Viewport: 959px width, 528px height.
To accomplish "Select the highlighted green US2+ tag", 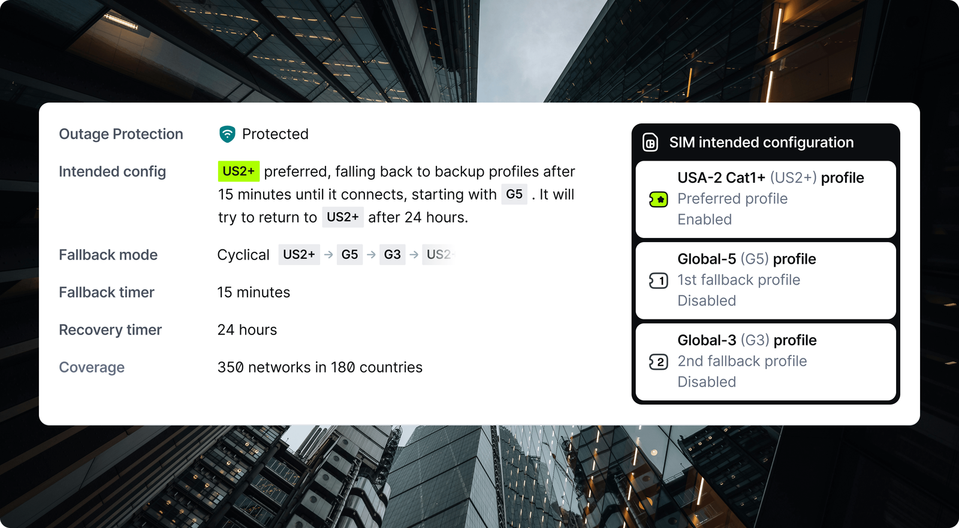I will coord(239,171).
